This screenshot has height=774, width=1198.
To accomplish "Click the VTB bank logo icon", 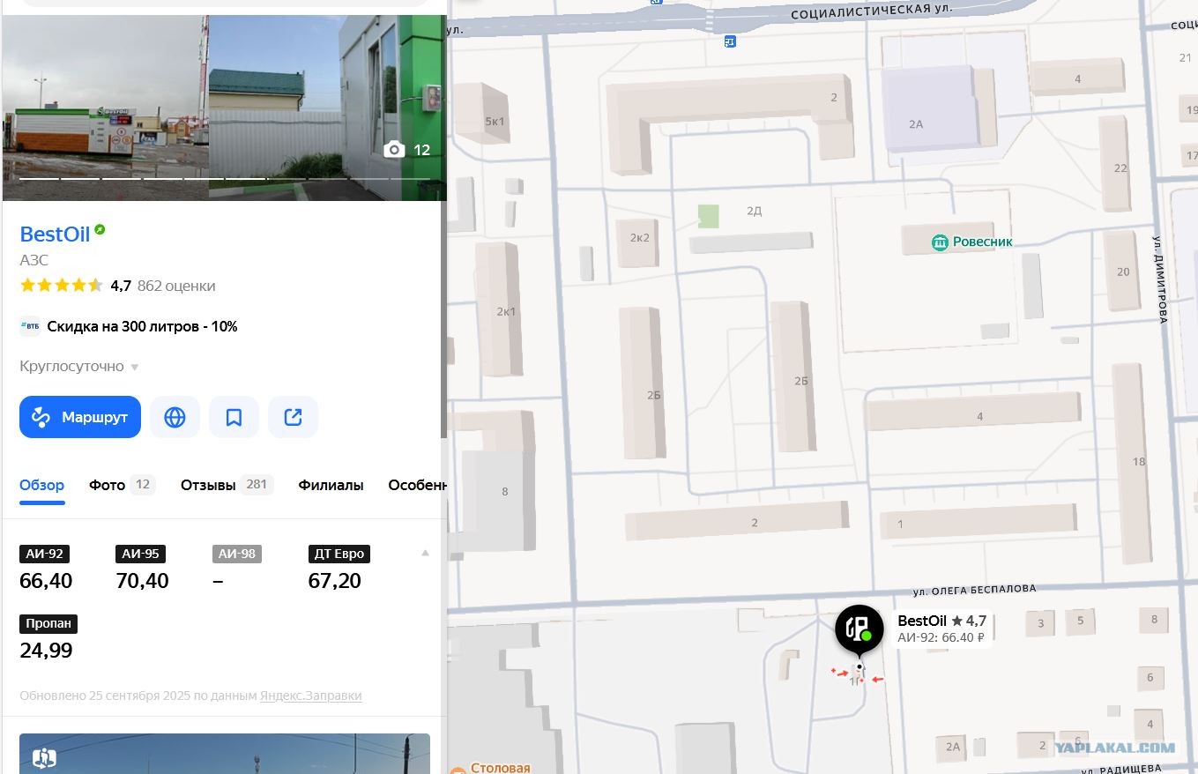I will (x=30, y=326).
